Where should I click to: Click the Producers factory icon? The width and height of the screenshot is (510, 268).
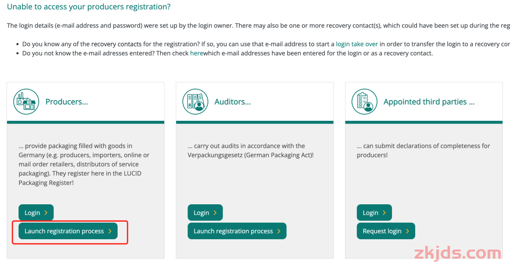[x=26, y=101]
